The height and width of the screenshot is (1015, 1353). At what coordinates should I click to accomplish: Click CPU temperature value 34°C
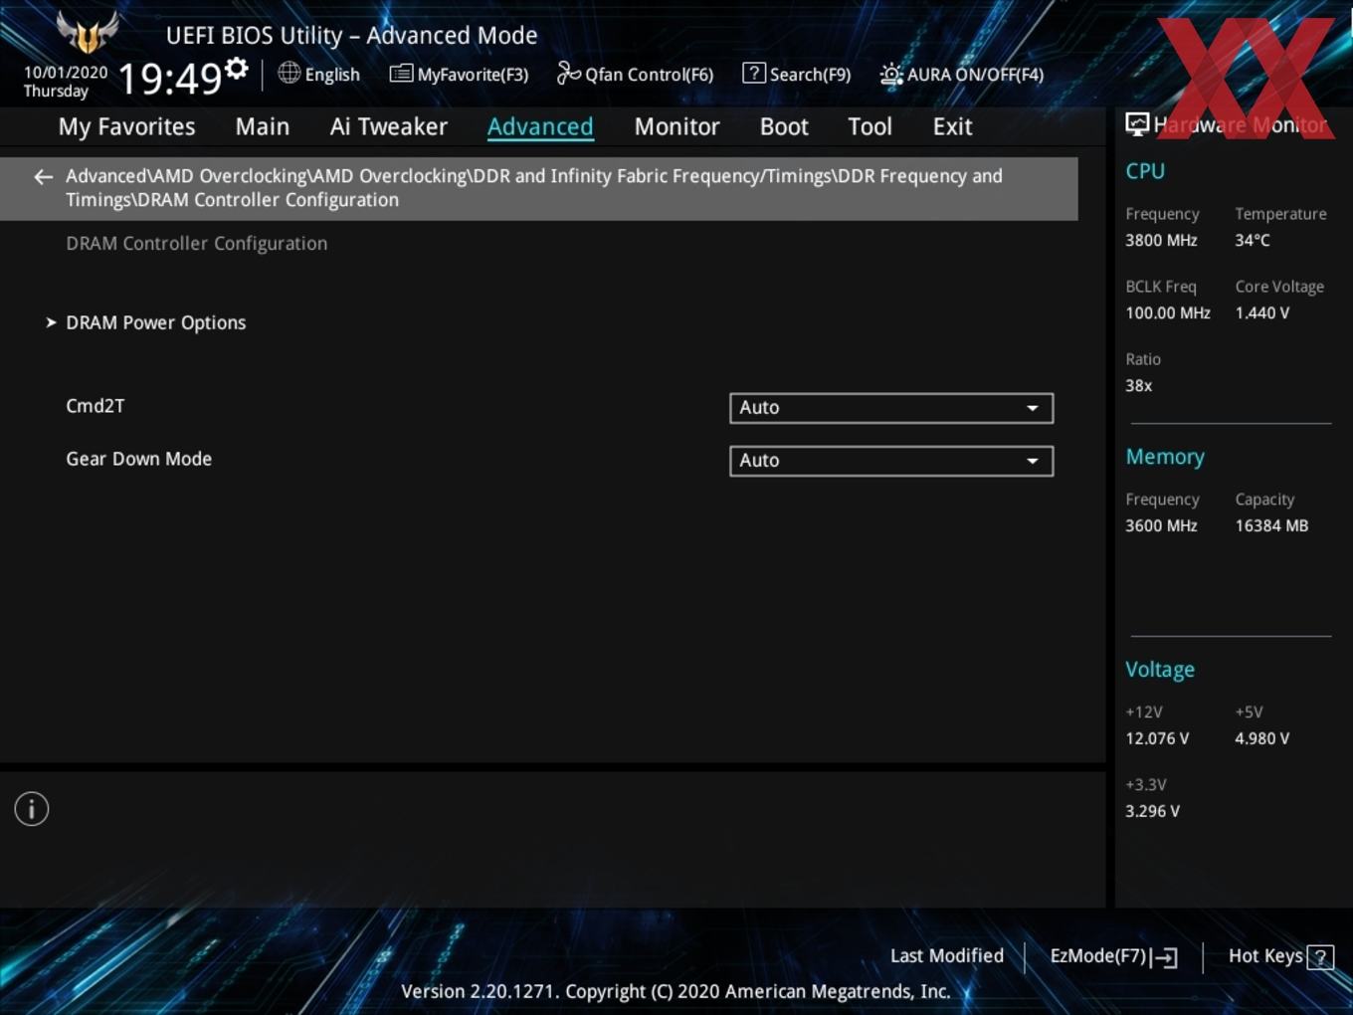coord(1253,241)
